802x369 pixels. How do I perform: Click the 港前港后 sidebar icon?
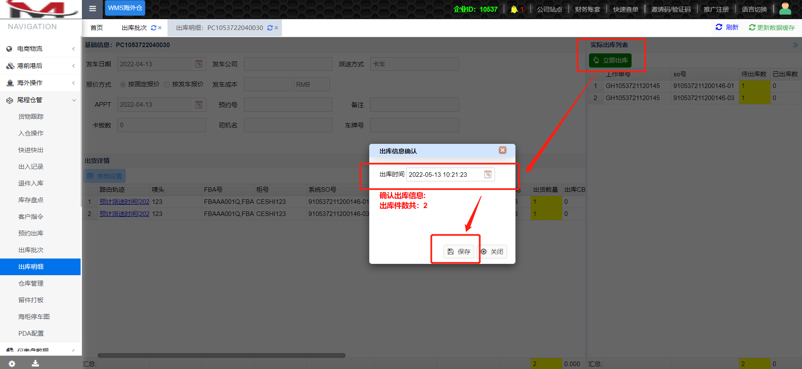[10, 66]
